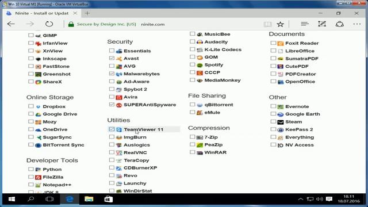
Task: Click the Google Drive icon
Action: pyautogui.click(x=38, y=114)
